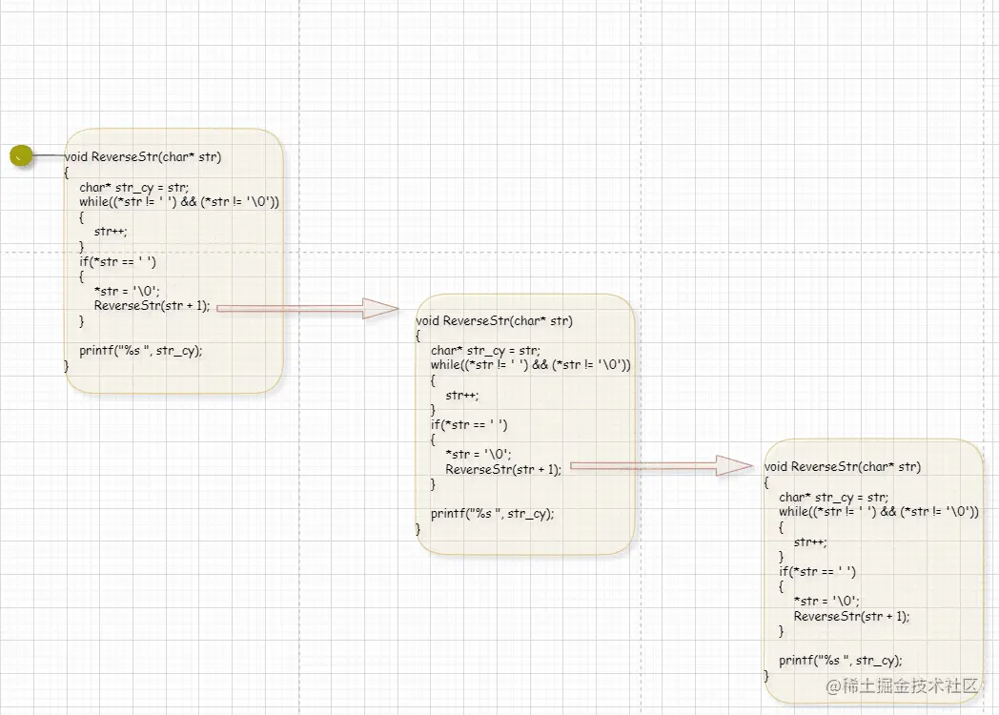999x715 pixels.
Task: Select the arrow from leftmost box to middle box
Action: point(308,309)
